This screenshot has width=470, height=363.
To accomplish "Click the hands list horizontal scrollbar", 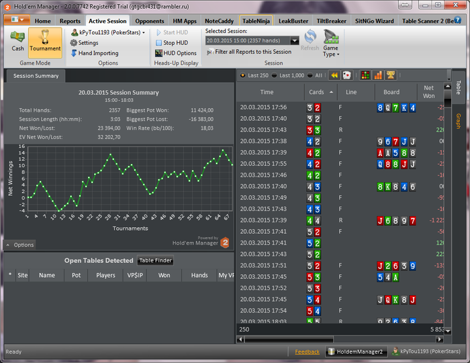I will [289, 339].
